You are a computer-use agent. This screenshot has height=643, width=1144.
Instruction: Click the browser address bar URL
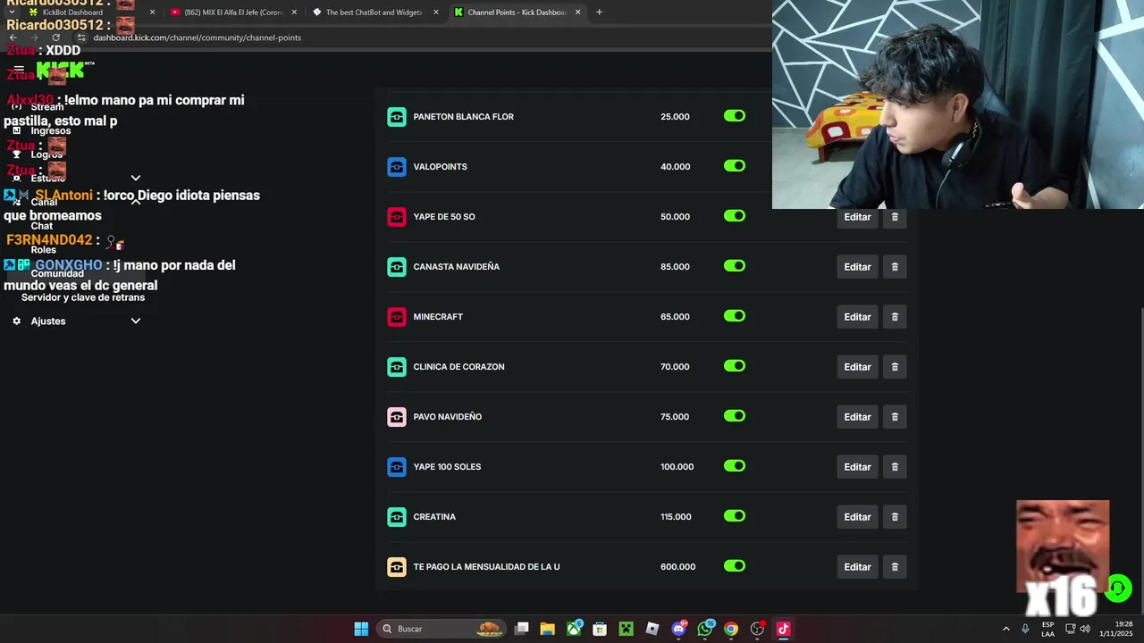pos(197,38)
